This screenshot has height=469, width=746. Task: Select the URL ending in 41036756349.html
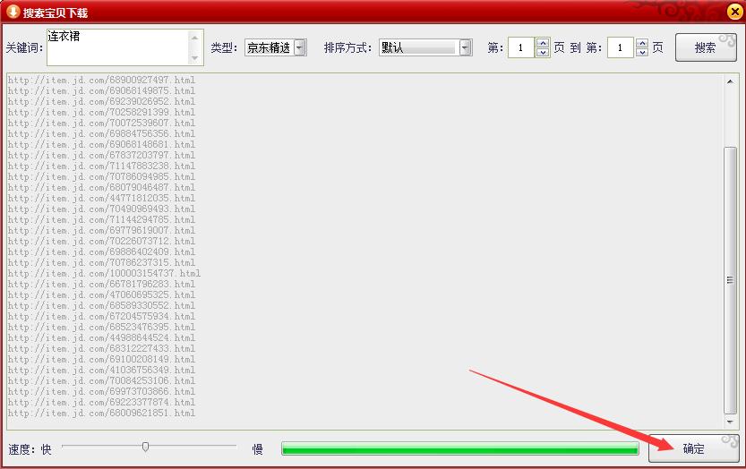[101, 370]
